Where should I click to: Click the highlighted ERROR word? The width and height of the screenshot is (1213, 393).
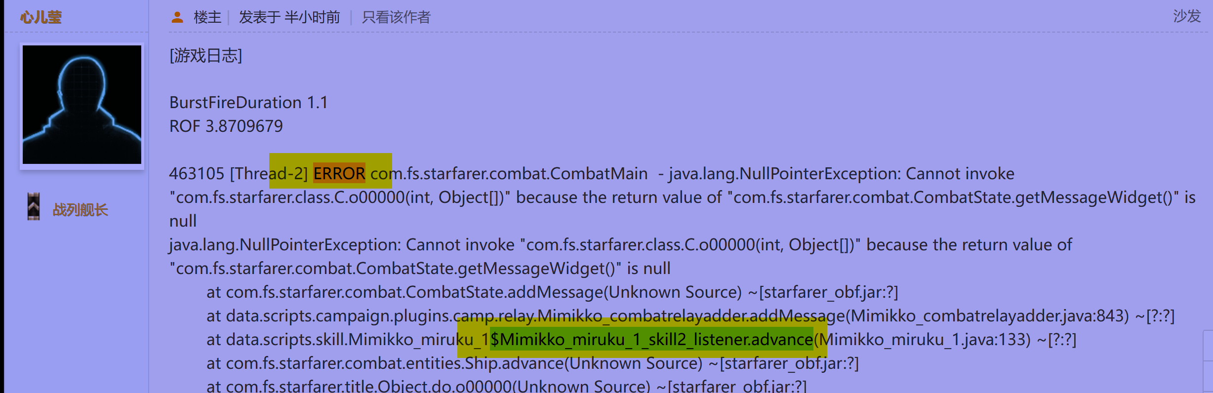pos(339,173)
